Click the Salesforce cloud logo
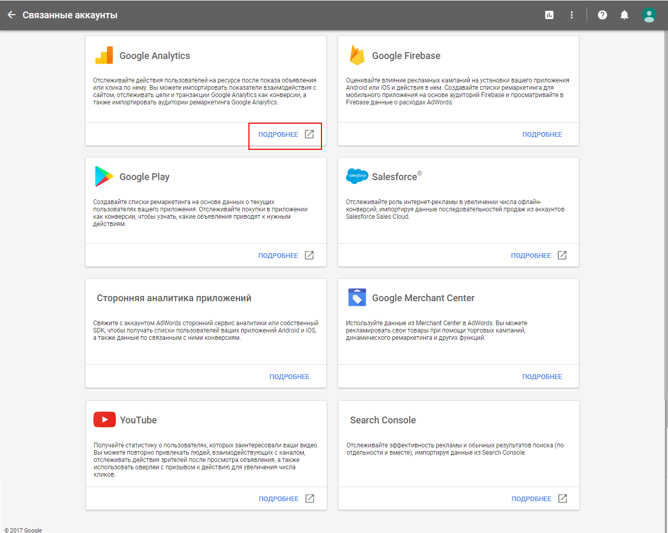Image resolution: width=668 pixels, height=533 pixels. click(x=357, y=176)
